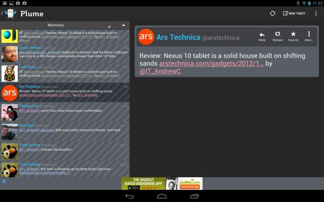The width and height of the screenshot is (324, 202).
Task: Favorite the Ars Technica tweet with star
Action: [293, 37]
